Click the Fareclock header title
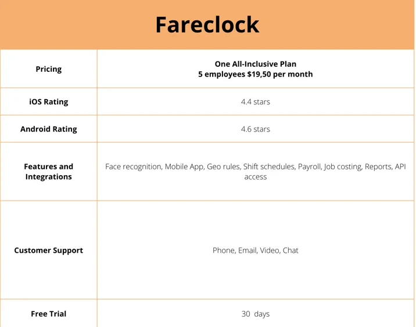416x327 pixels. coord(207,24)
